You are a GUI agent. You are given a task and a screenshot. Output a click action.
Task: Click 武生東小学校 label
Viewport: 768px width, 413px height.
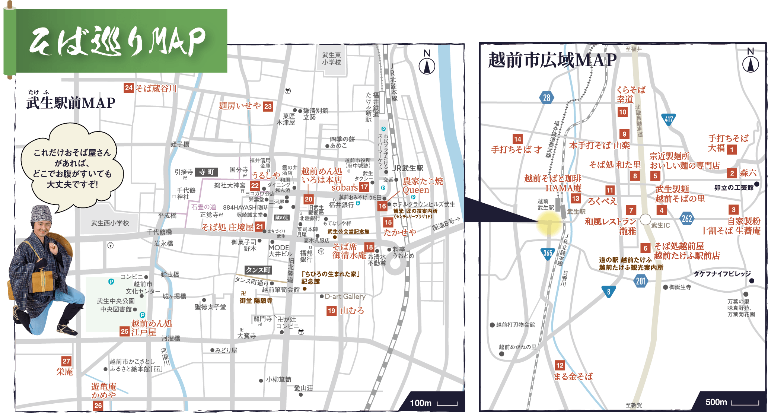[331, 59]
